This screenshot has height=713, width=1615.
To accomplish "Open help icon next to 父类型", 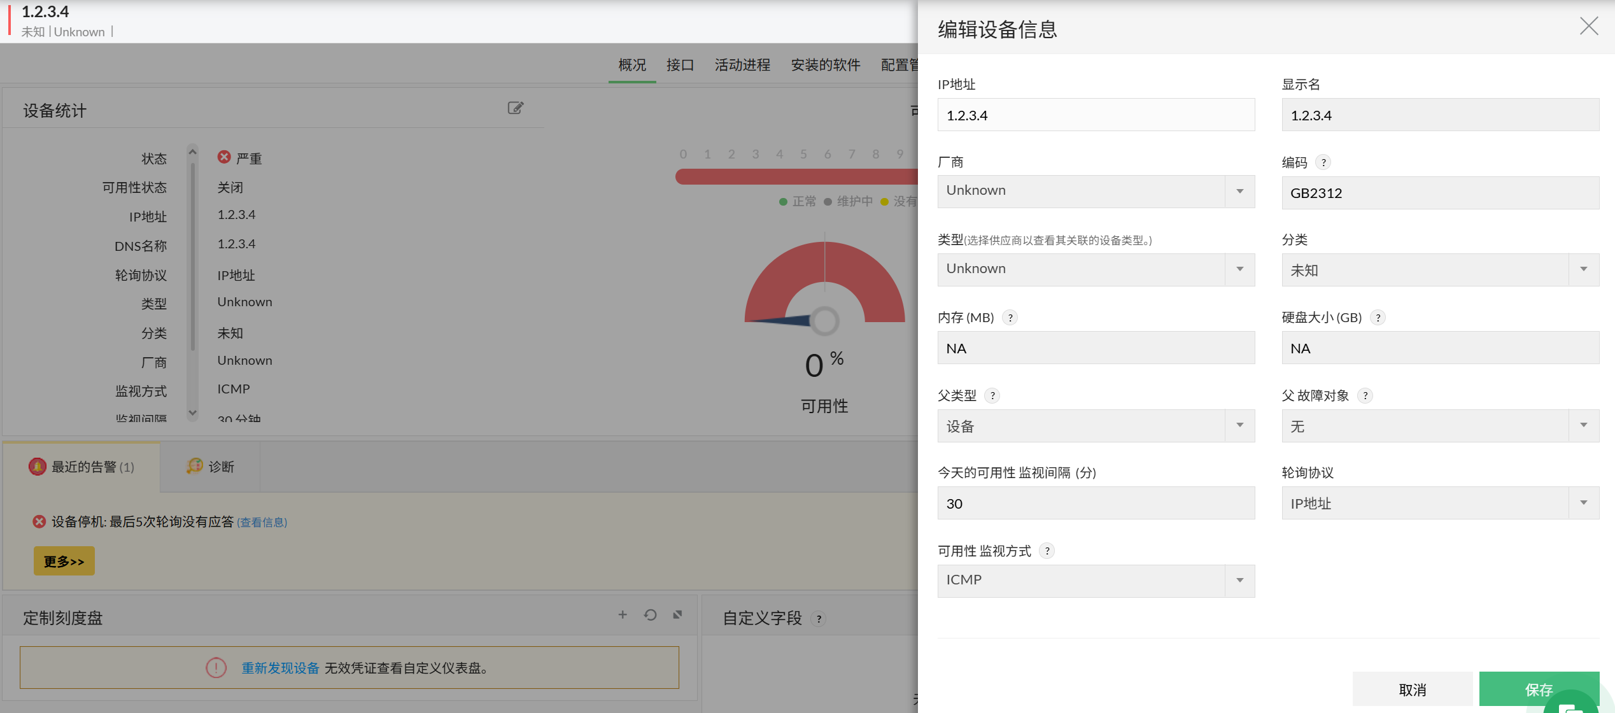I will pyautogui.click(x=992, y=396).
